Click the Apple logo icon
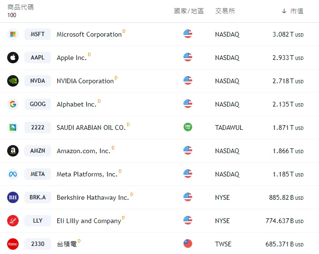This screenshot has width=319, height=254. (13, 58)
